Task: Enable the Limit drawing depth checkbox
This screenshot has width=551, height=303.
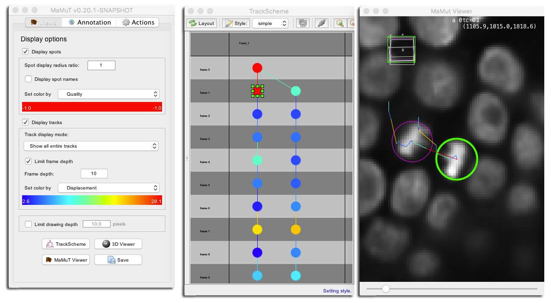Action: click(x=28, y=224)
